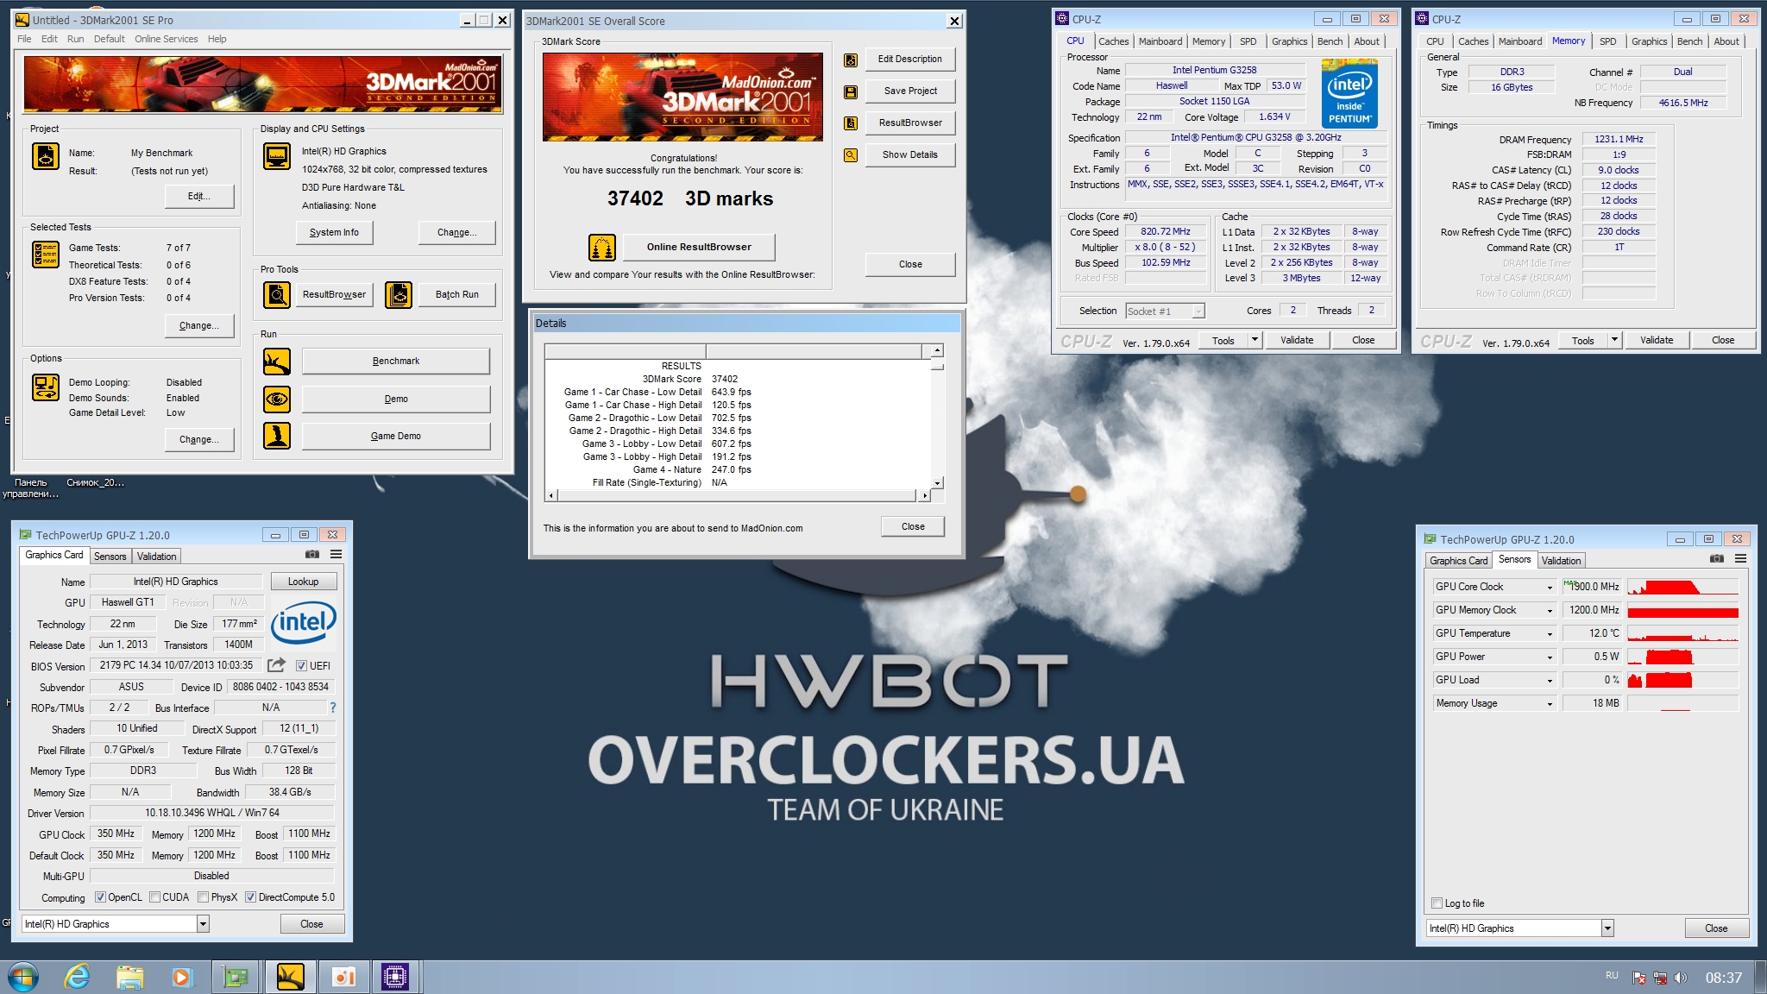Viewport: 1767px width, 994px height.
Task: Click the System Info button
Action: 334,232
